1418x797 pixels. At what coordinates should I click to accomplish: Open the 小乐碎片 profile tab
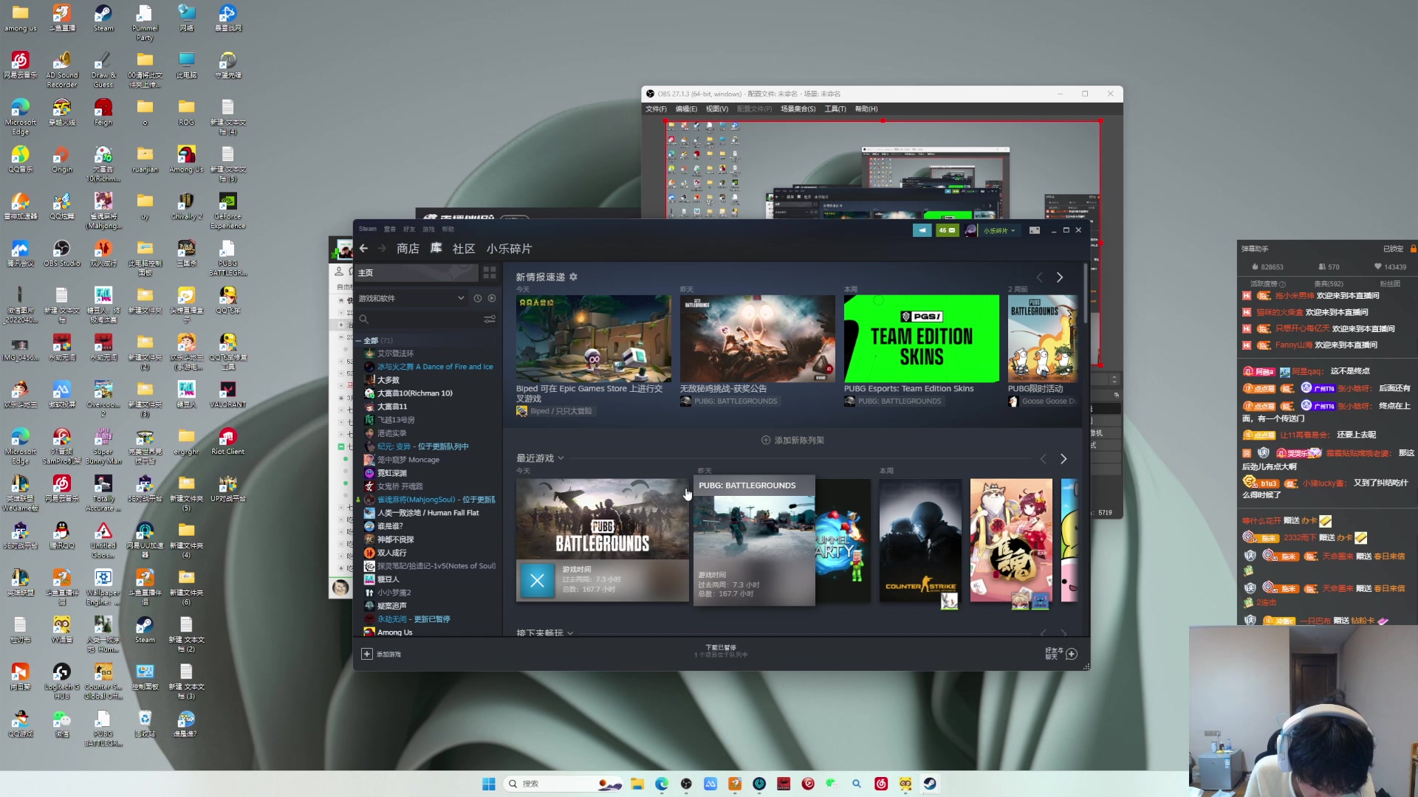pos(509,249)
